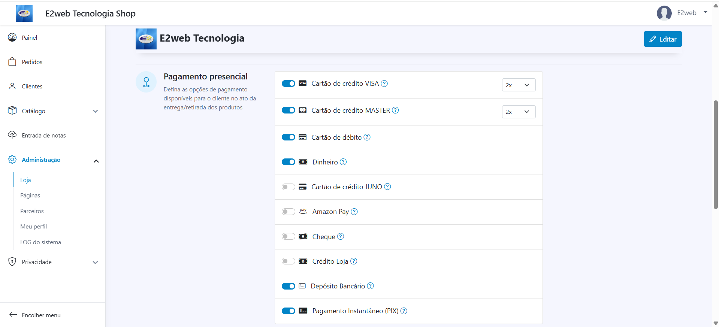Click the Pagamento presencial pin icon

[146, 82]
